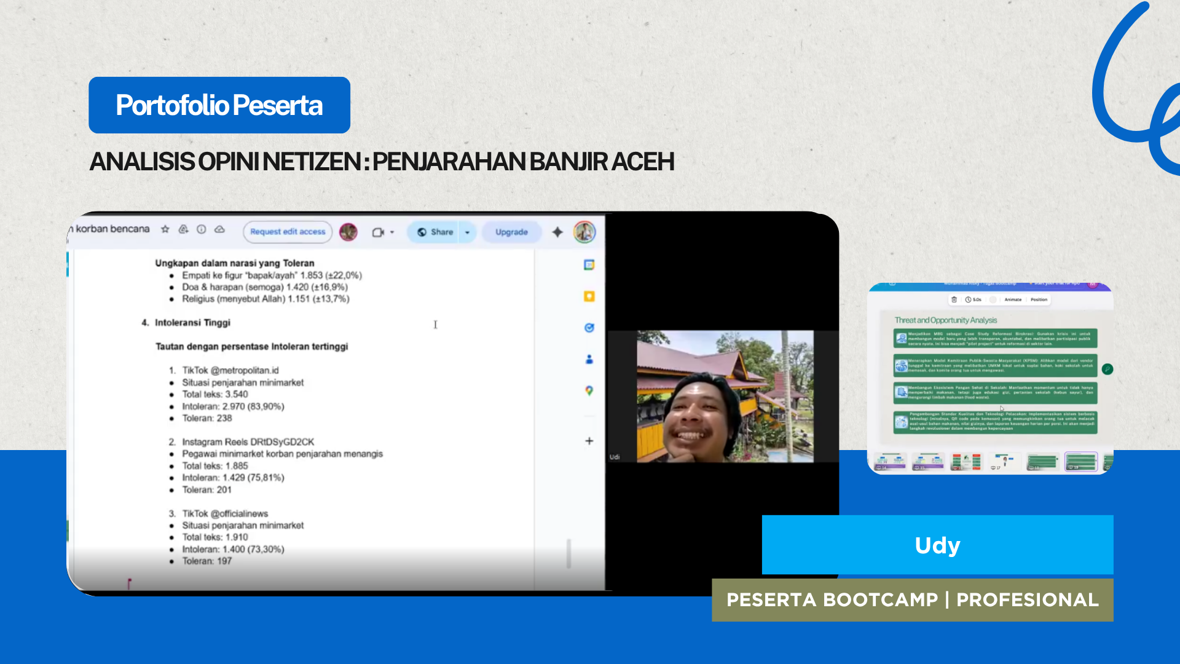Viewport: 1180px width, 664px height.
Task: Select Canva slide thumbnail 15
Action: tap(928, 462)
